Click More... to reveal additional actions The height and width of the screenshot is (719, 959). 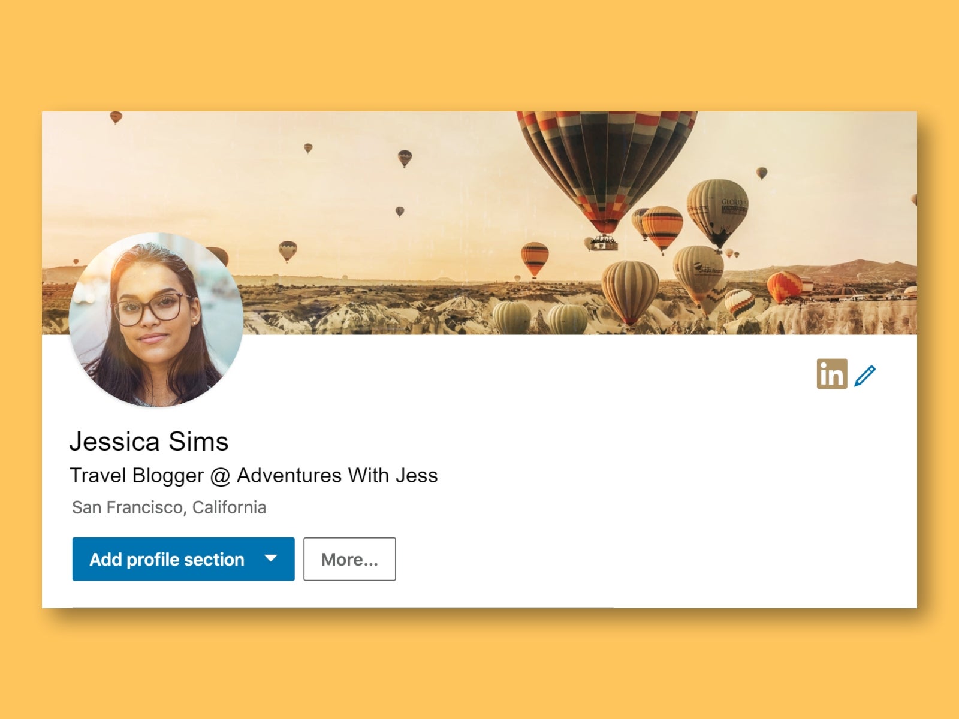click(x=349, y=559)
